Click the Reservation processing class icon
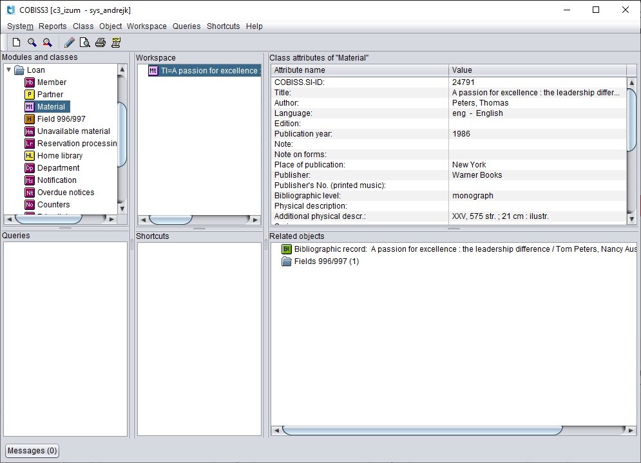 pos(30,144)
